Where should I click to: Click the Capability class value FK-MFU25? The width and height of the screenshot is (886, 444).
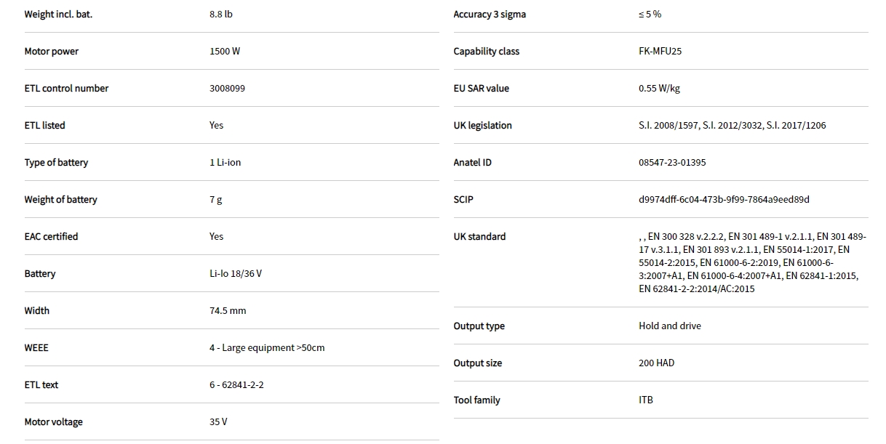point(660,52)
